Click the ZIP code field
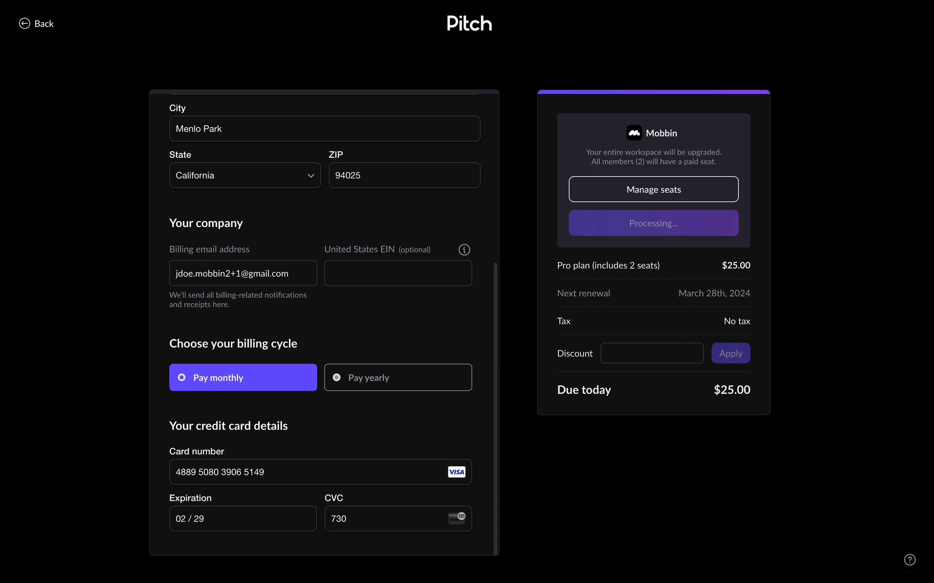The height and width of the screenshot is (583, 934). point(404,175)
